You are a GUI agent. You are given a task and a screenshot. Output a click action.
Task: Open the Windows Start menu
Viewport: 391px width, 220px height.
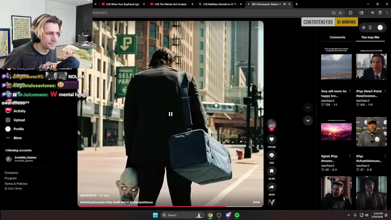155,215
